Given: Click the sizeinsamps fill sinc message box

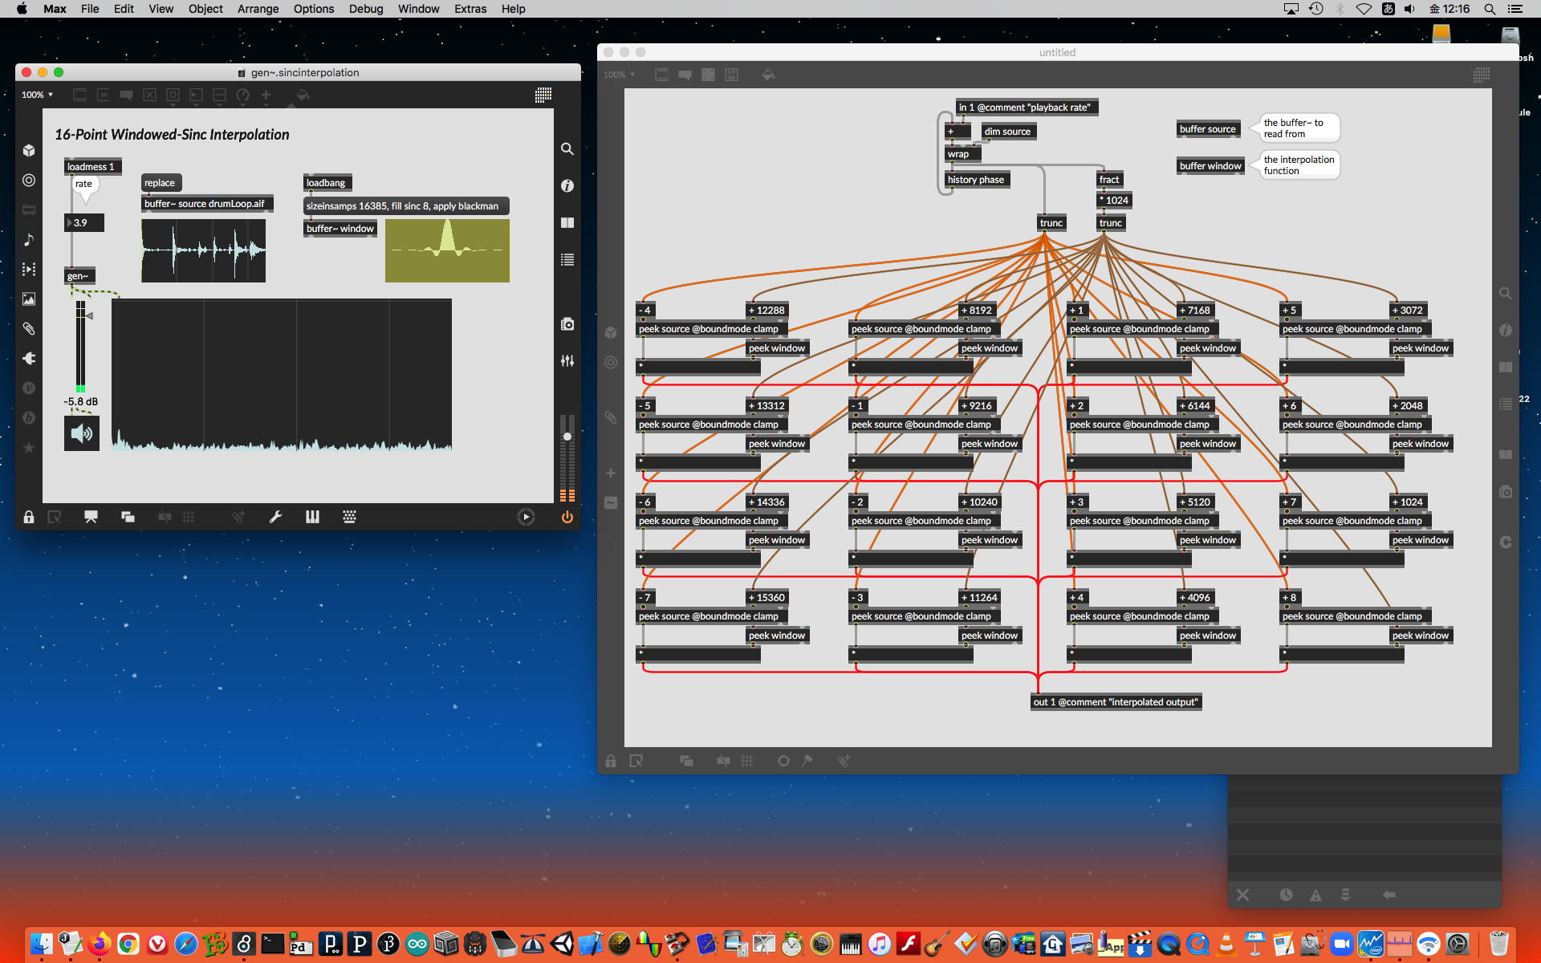Looking at the screenshot, I should tap(405, 206).
